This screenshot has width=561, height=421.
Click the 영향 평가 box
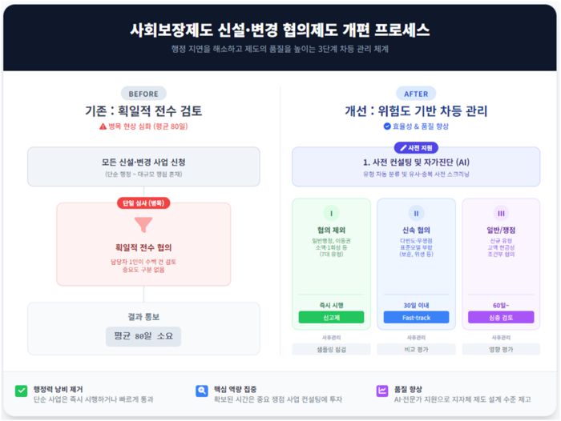point(500,350)
